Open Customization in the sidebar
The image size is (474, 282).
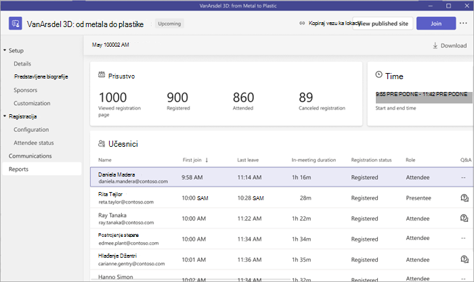tap(32, 103)
